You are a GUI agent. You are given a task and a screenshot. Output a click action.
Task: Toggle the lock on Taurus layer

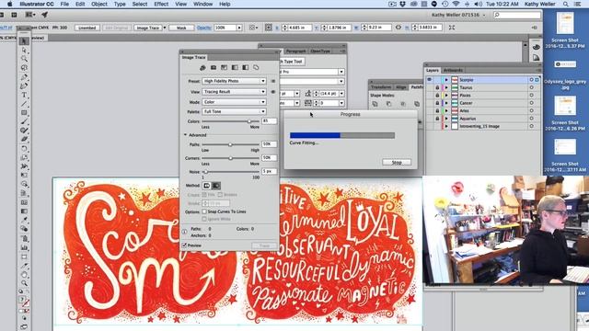[437, 88]
